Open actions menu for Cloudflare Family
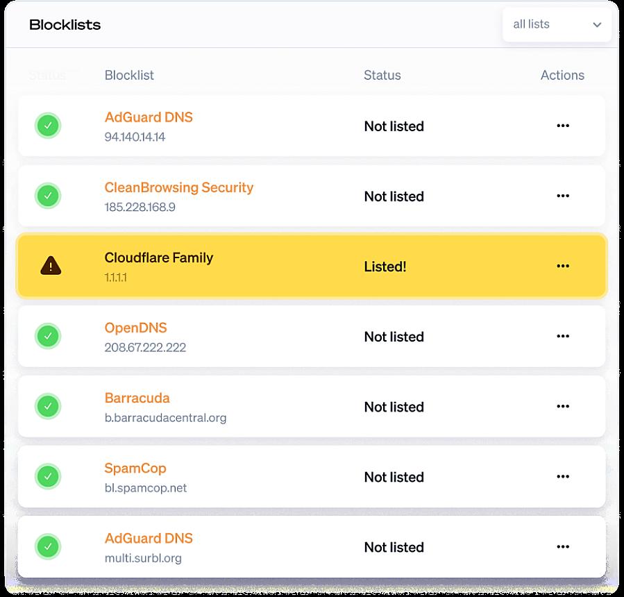The image size is (624, 597). pos(563,266)
